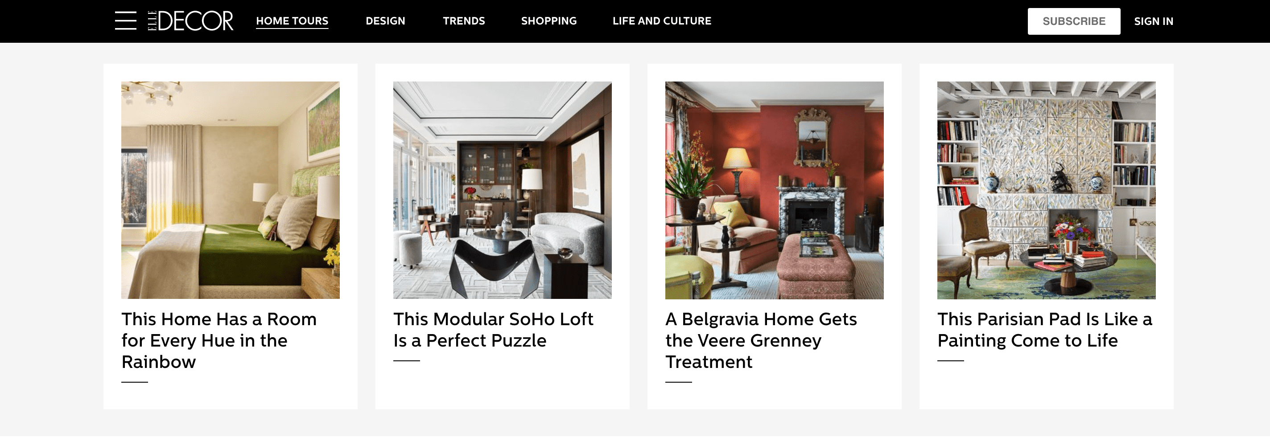1270x441 pixels.
Task: Read 'This Home Has a Room for Every Hue' article
Action: click(x=219, y=340)
